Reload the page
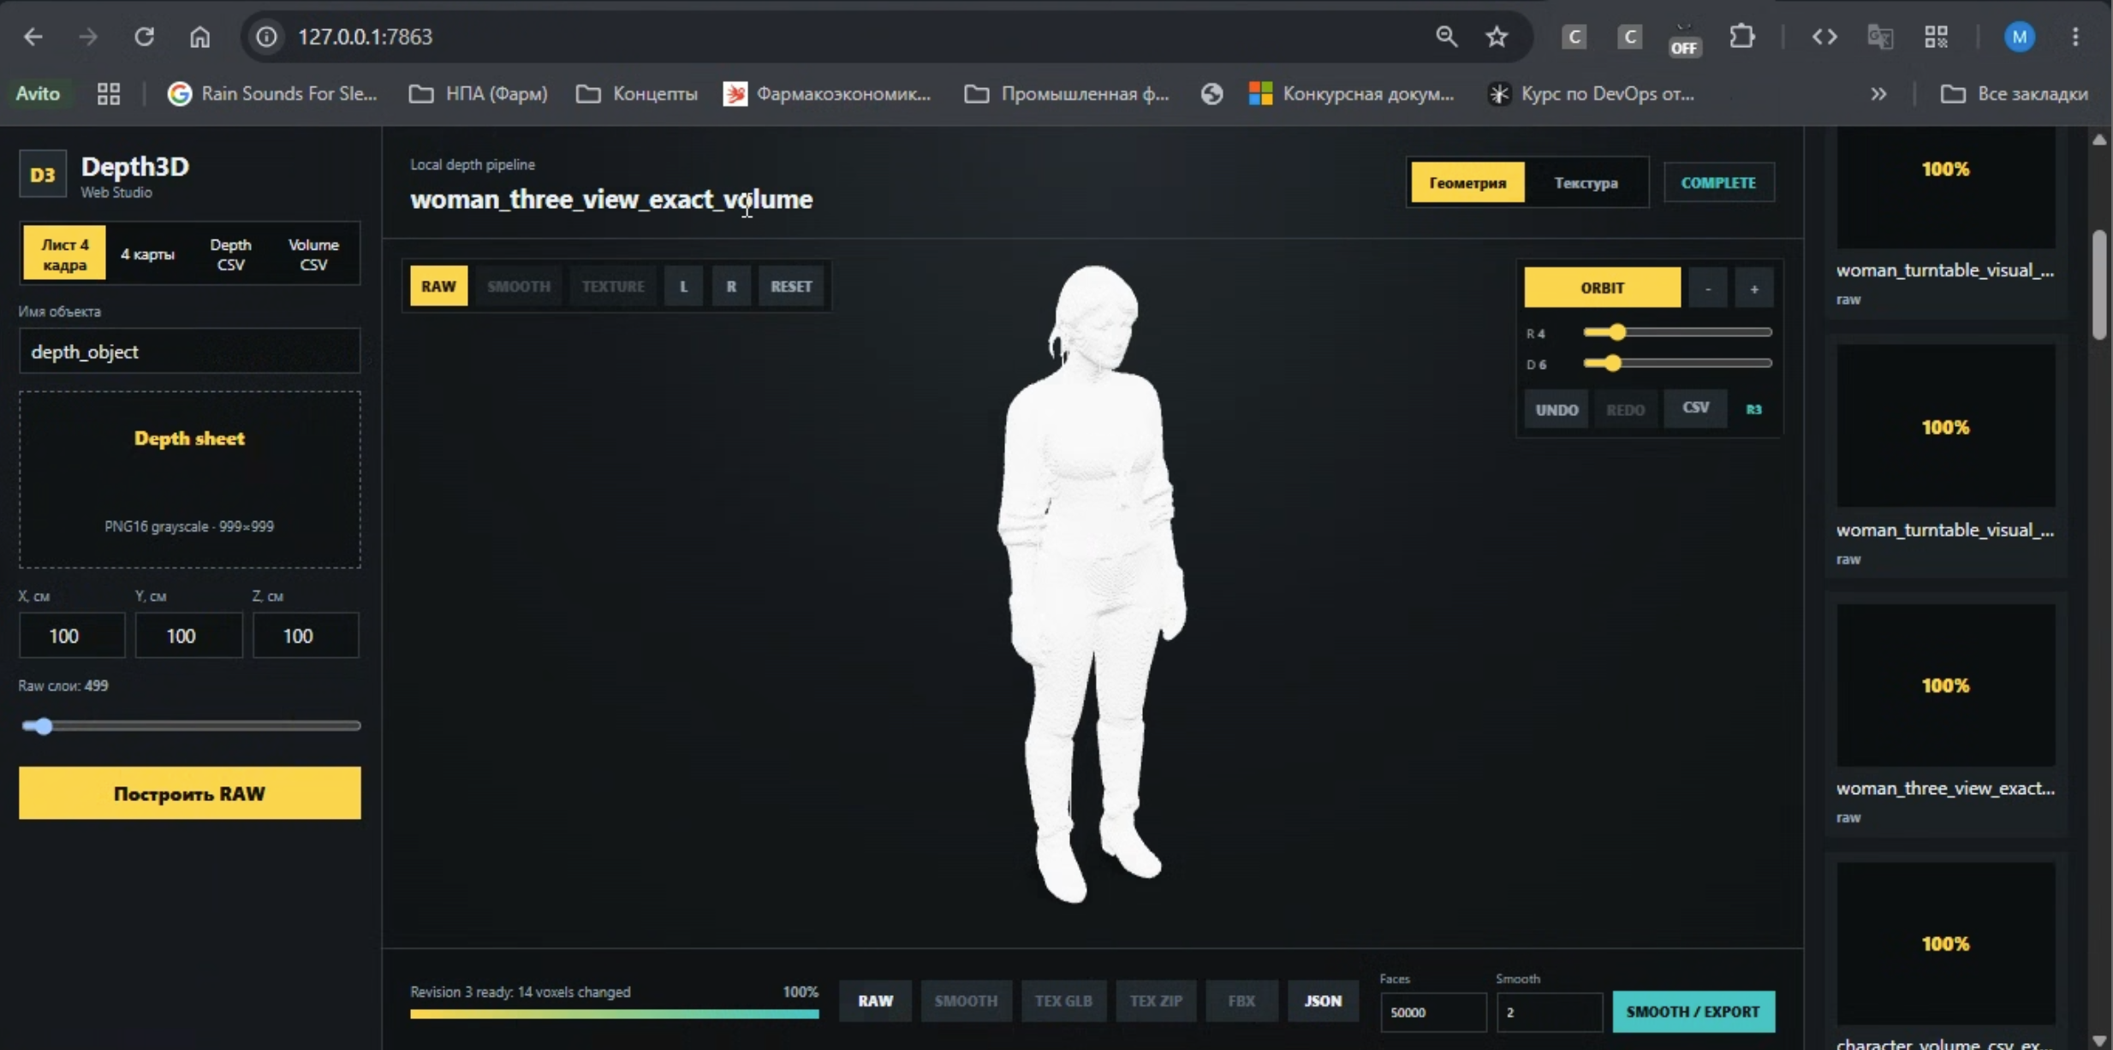This screenshot has width=2113, height=1050. coord(144,37)
